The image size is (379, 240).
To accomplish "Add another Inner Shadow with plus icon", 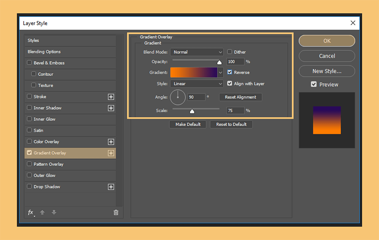I will coord(111,108).
